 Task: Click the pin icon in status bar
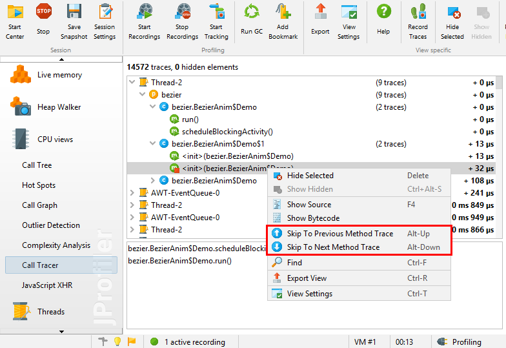pyautogui.click(x=103, y=341)
